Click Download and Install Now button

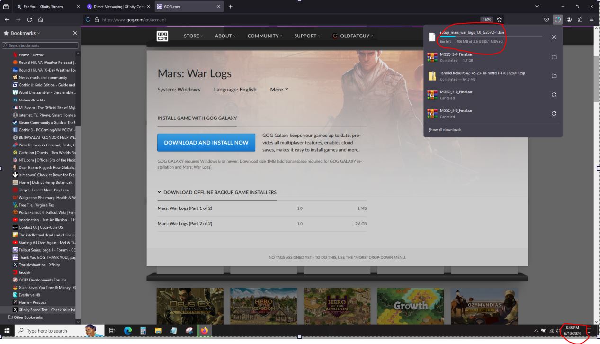click(206, 142)
